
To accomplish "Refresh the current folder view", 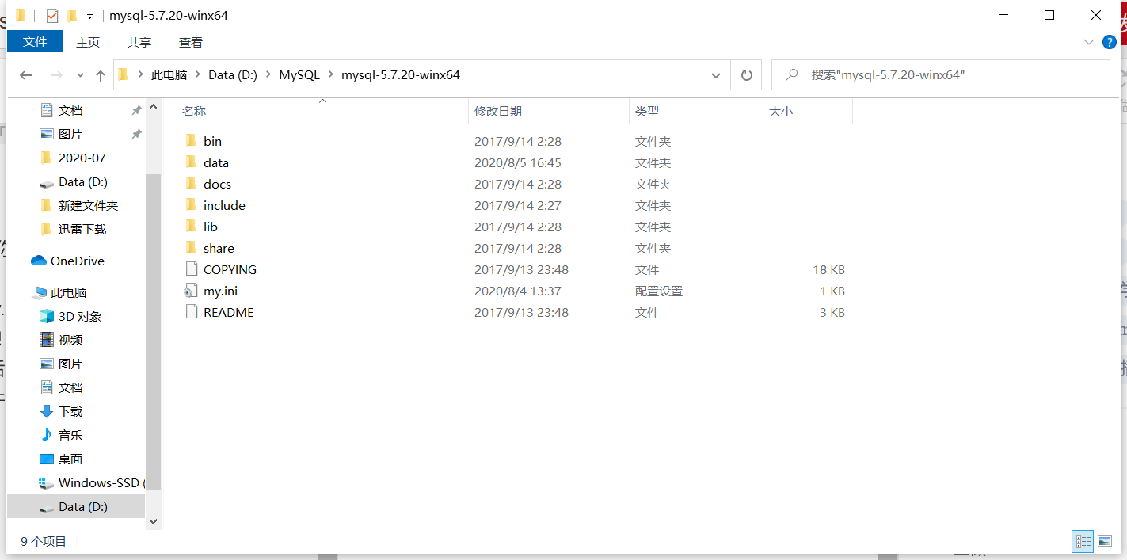I will (x=746, y=75).
